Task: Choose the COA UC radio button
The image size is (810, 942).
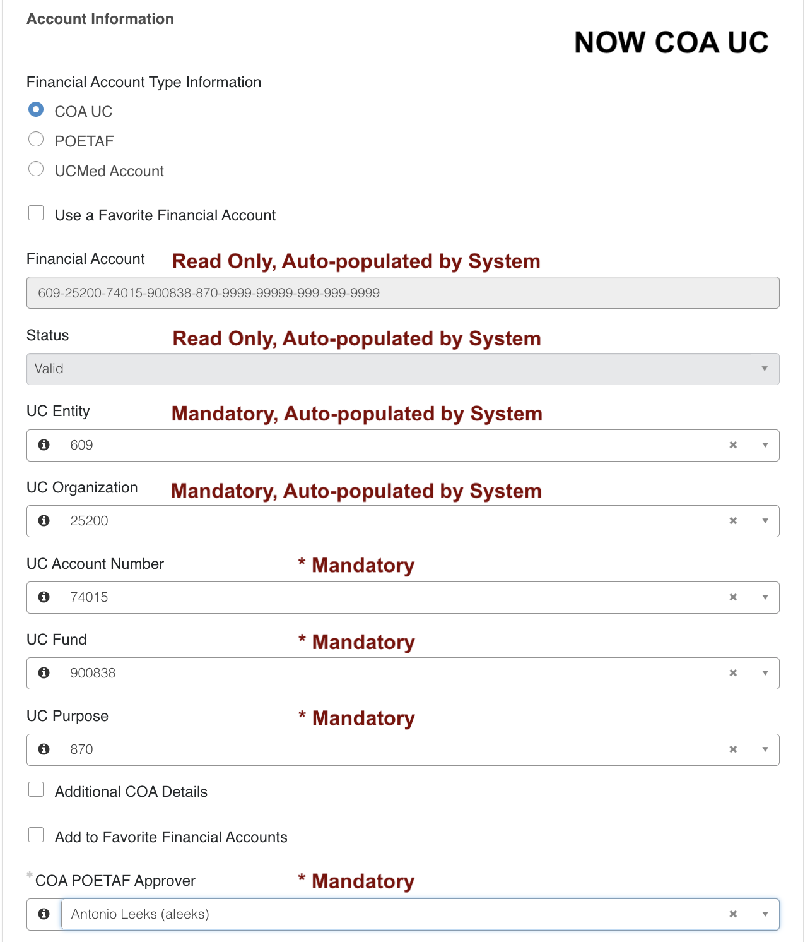Action: 36,109
